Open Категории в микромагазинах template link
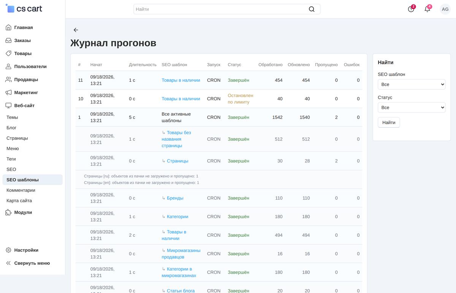 pyautogui.click(x=179, y=272)
